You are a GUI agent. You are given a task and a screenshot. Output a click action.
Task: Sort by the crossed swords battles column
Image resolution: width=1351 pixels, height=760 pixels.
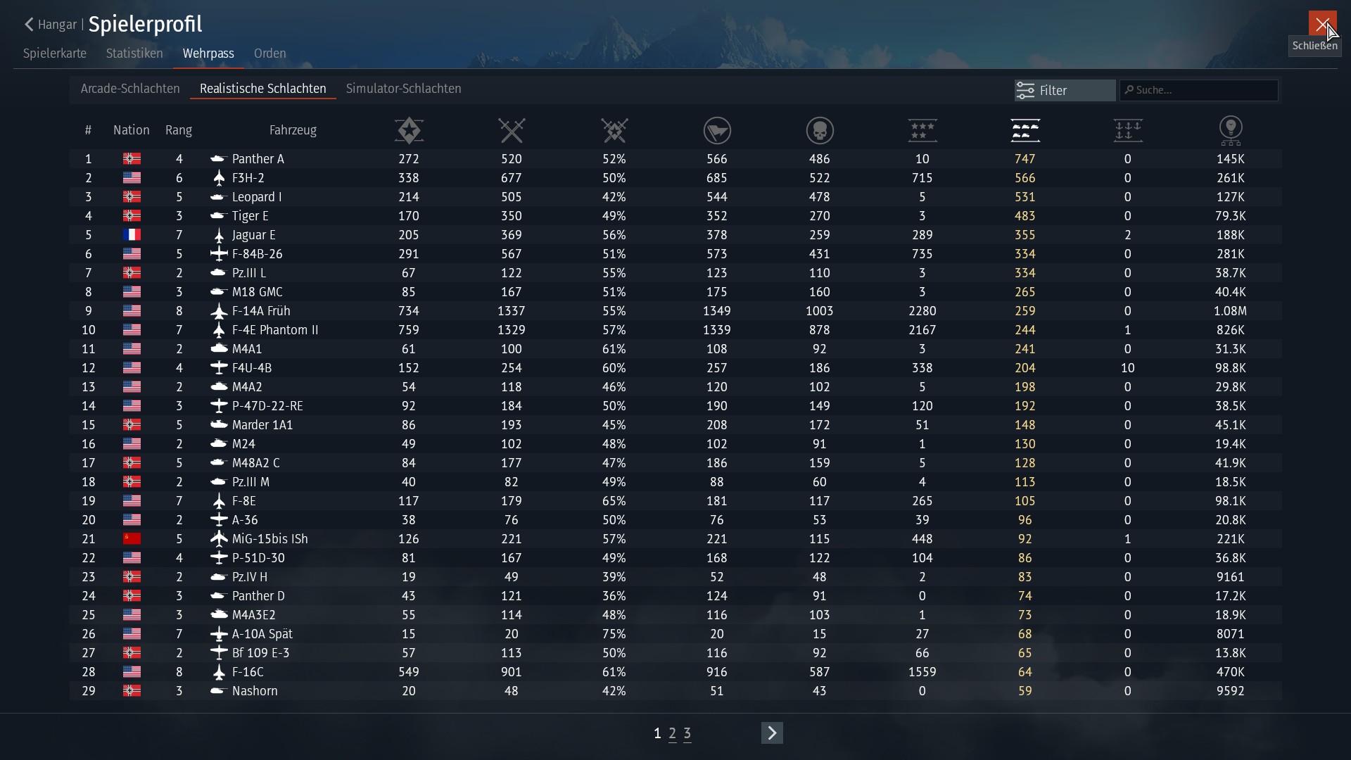tap(512, 130)
